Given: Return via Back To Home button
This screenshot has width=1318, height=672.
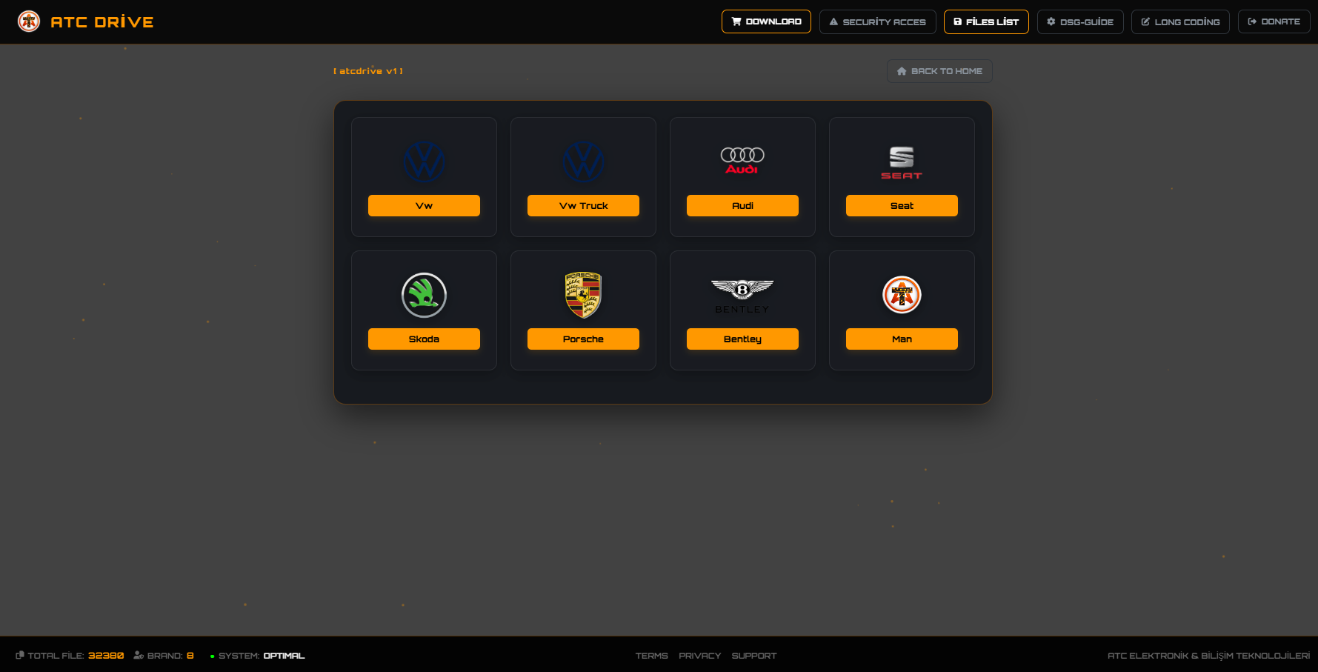Looking at the screenshot, I should click(939, 71).
